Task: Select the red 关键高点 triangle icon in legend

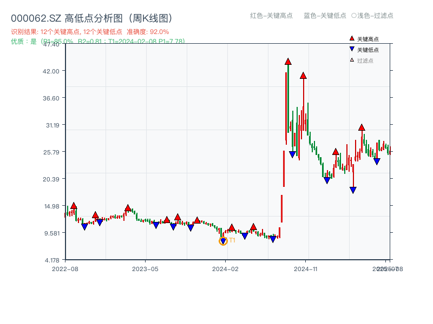Action: [352, 38]
